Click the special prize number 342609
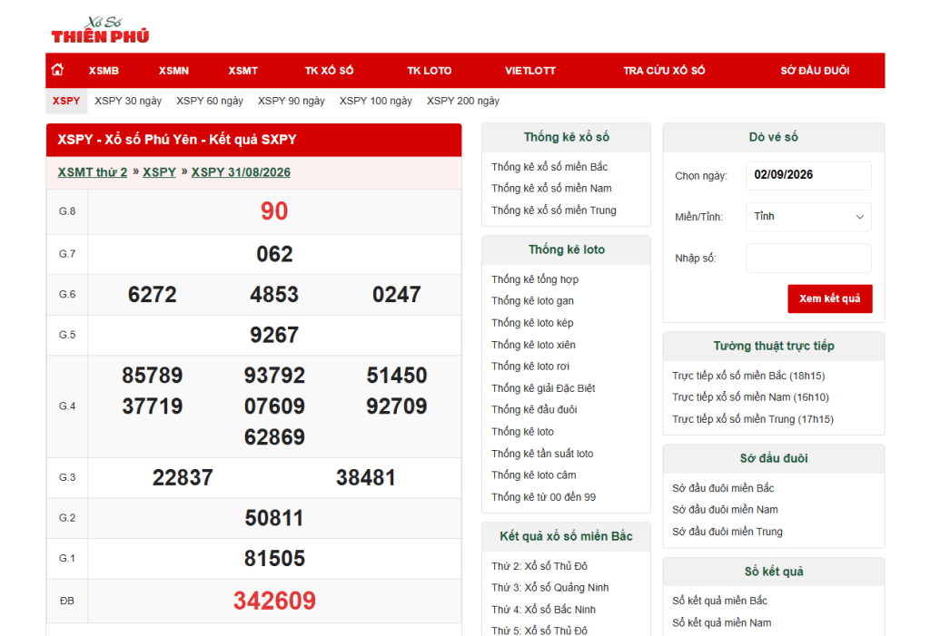The image size is (930, 636). (x=274, y=601)
